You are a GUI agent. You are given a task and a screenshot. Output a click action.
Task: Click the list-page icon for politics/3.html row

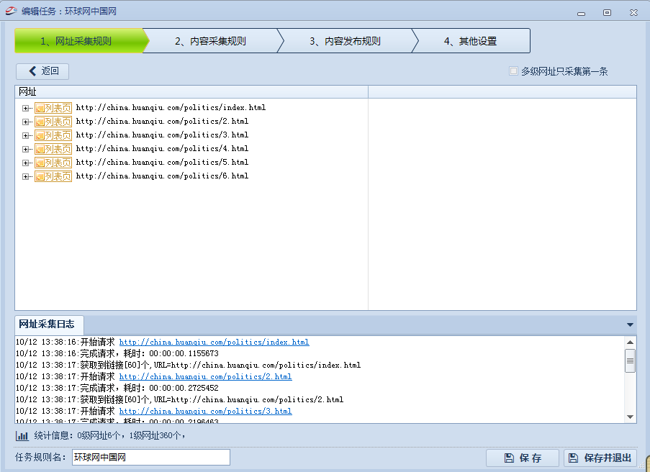tap(53, 135)
